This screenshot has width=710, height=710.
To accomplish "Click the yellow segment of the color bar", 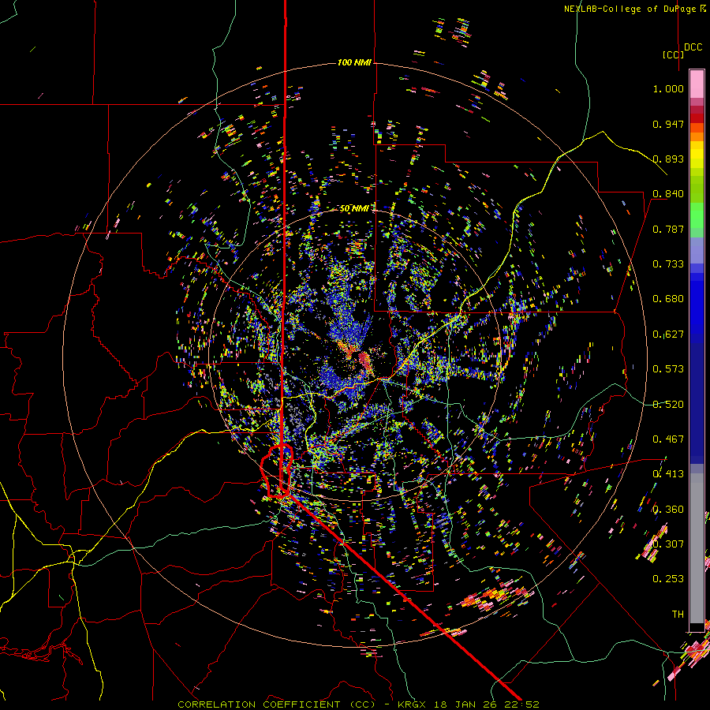I will click(x=697, y=155).
